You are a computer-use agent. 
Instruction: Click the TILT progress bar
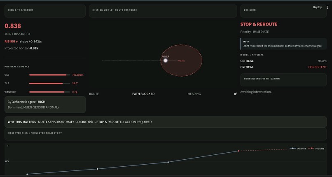pos(49,83)
